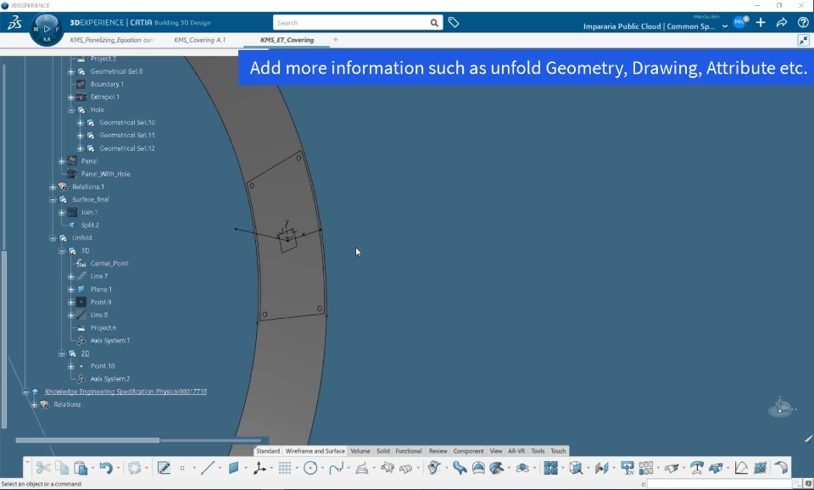
Task: Click the Offset surface icon after Extrude
Action: pos(406,468)
